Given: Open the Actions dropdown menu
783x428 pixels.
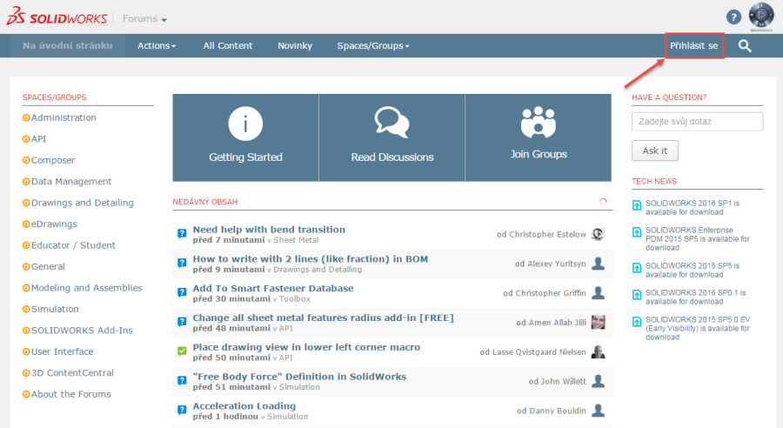Looking at the screenshot, I should coord(157,46).
